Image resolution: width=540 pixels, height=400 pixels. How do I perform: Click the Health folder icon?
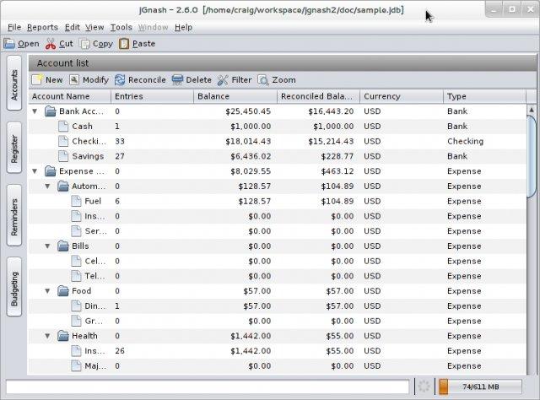(x=63, y=336)
